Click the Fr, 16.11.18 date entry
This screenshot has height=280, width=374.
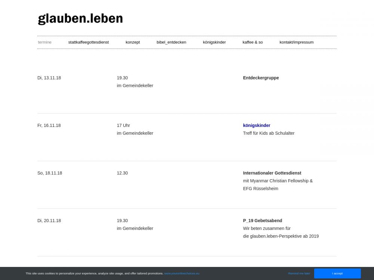click(49, 125)
